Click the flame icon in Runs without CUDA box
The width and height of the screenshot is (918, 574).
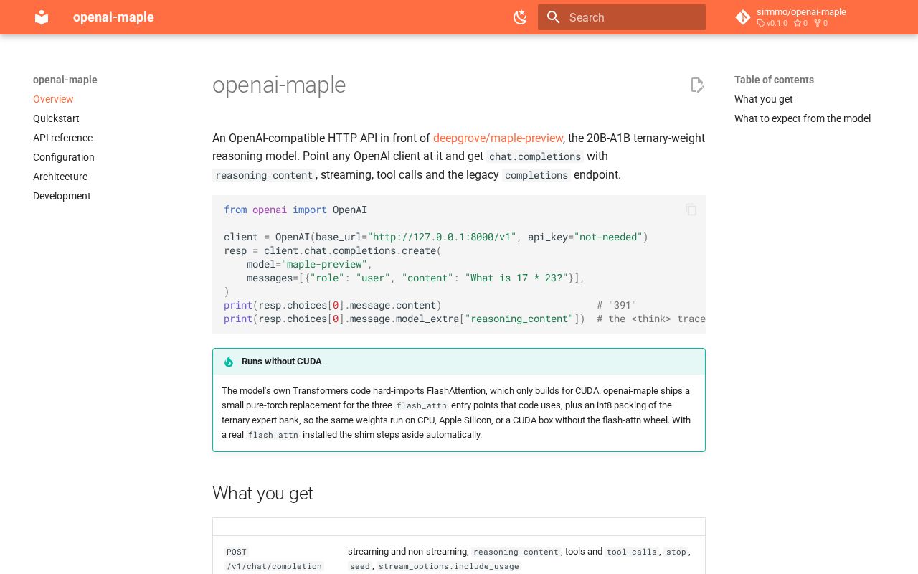coord(229,362)
